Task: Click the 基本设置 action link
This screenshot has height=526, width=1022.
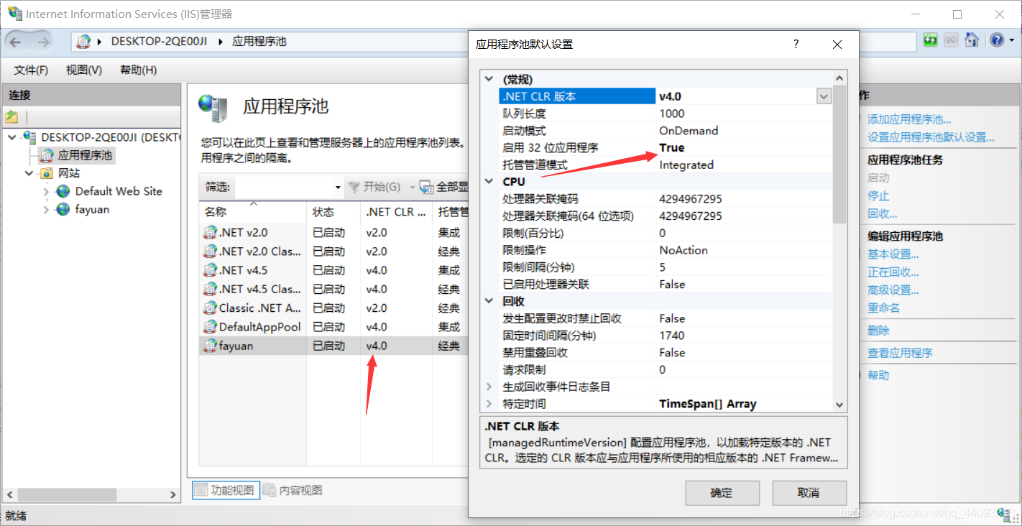Action: coord(893,254)
